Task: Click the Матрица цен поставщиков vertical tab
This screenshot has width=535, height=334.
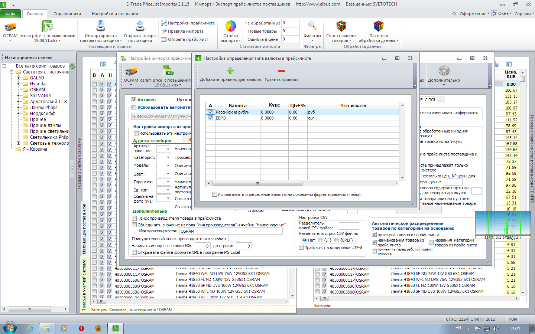Action: [84, 229]
